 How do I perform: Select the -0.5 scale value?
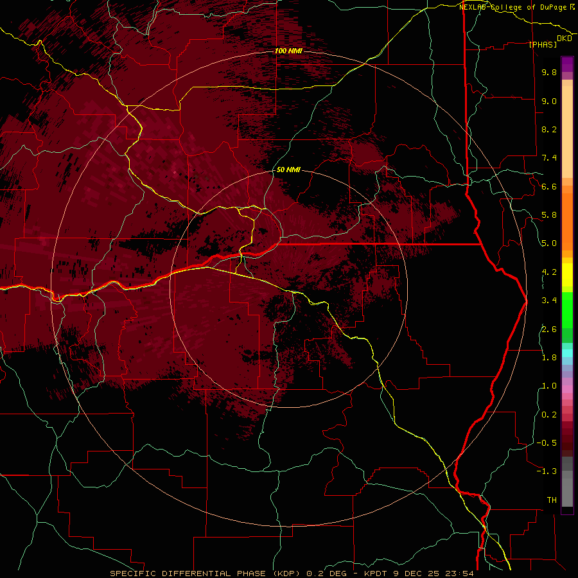pyautogui.click(x=547, y=443)
